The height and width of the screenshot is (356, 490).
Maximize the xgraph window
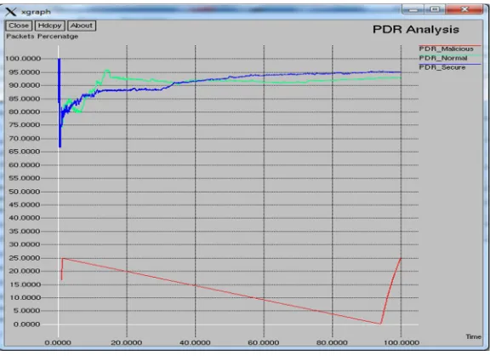435,9
